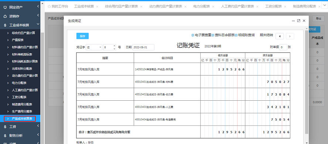Viewport: 328px width, 144px height.
Task: Click the 进销存 sidebar icon
Action: click(5, 16)
